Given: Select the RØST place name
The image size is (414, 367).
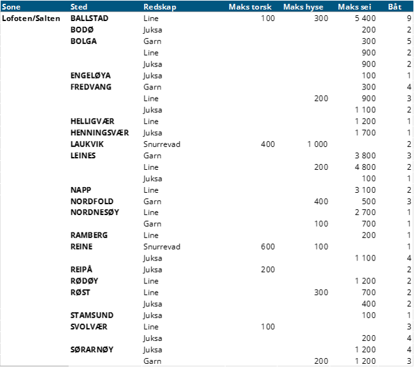Looking at the screenshot, I should (80, 292).
